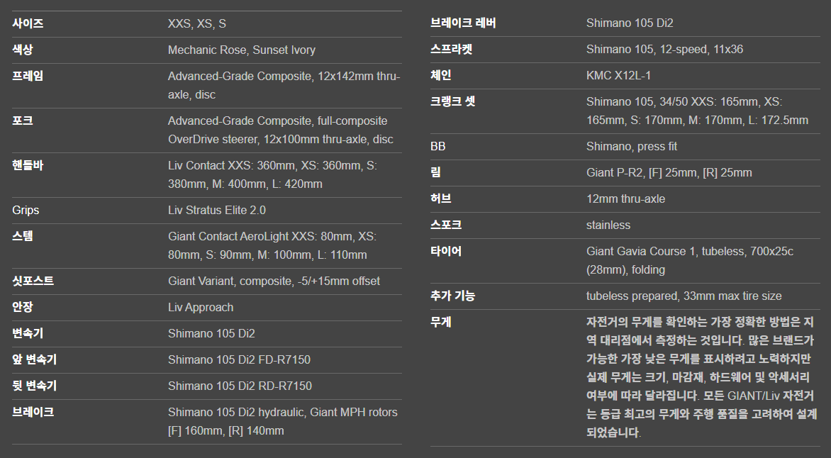Select the 브레이크 label
Viewport: 831px width, 458px height.
click(33, 413)
